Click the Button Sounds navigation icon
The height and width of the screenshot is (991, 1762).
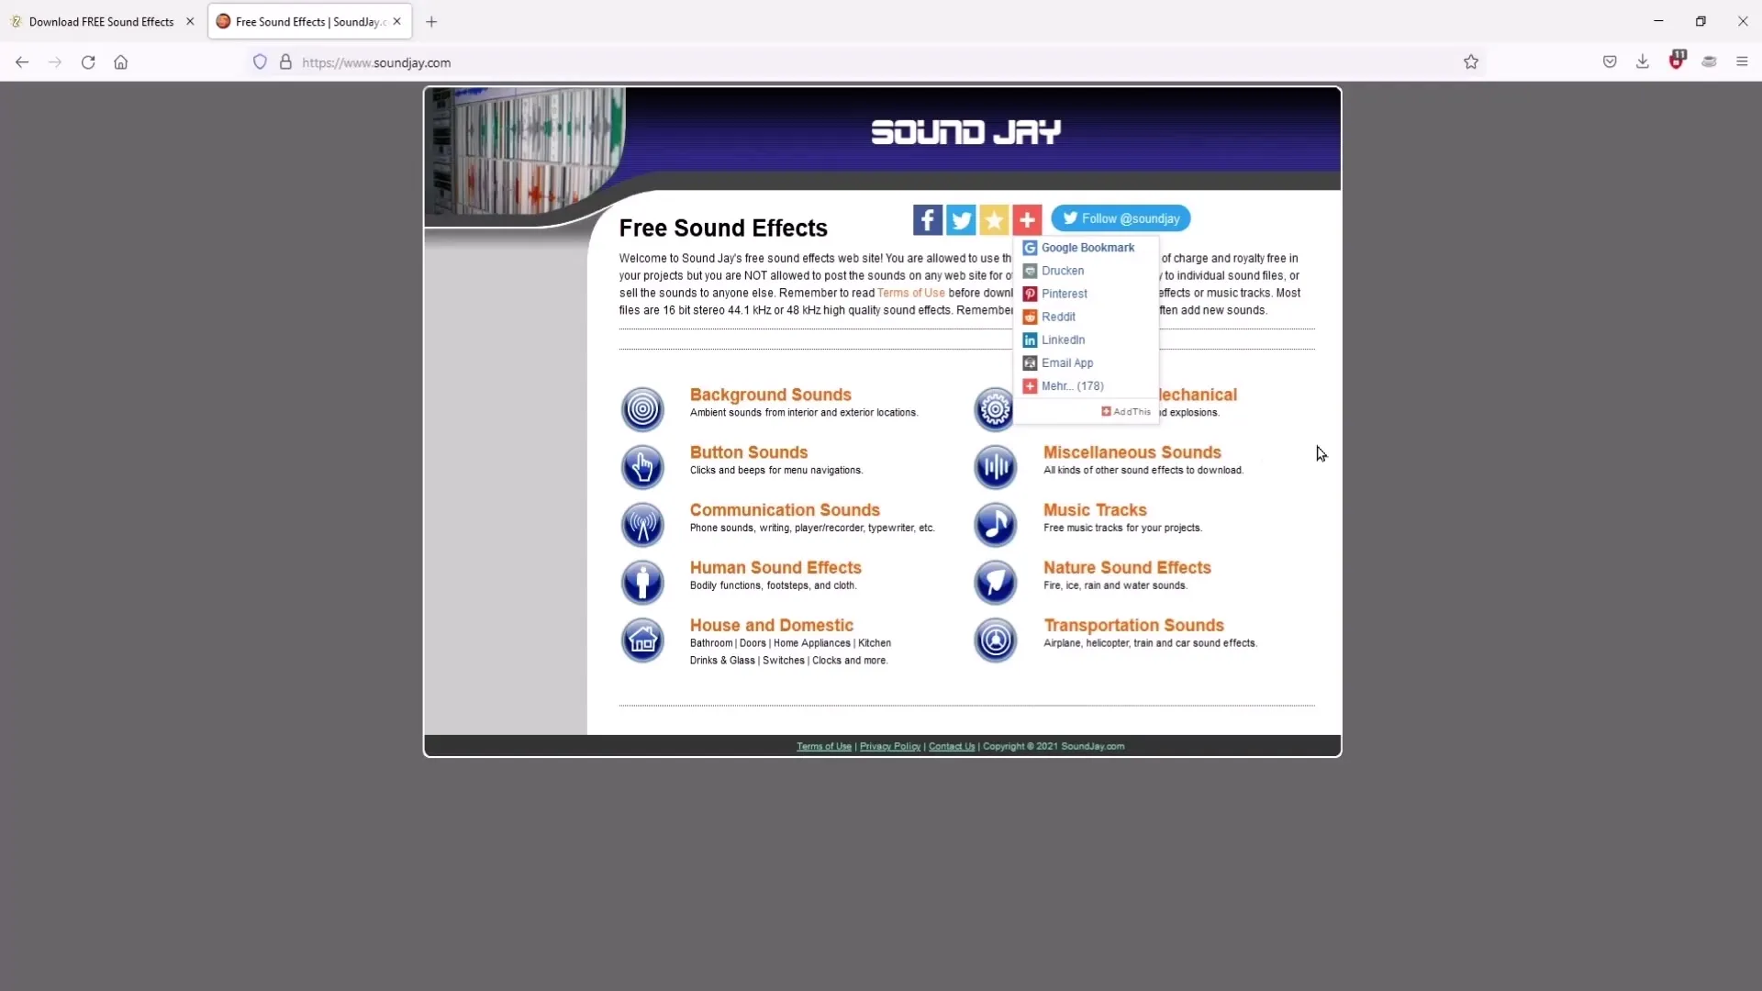coord(642,466)
